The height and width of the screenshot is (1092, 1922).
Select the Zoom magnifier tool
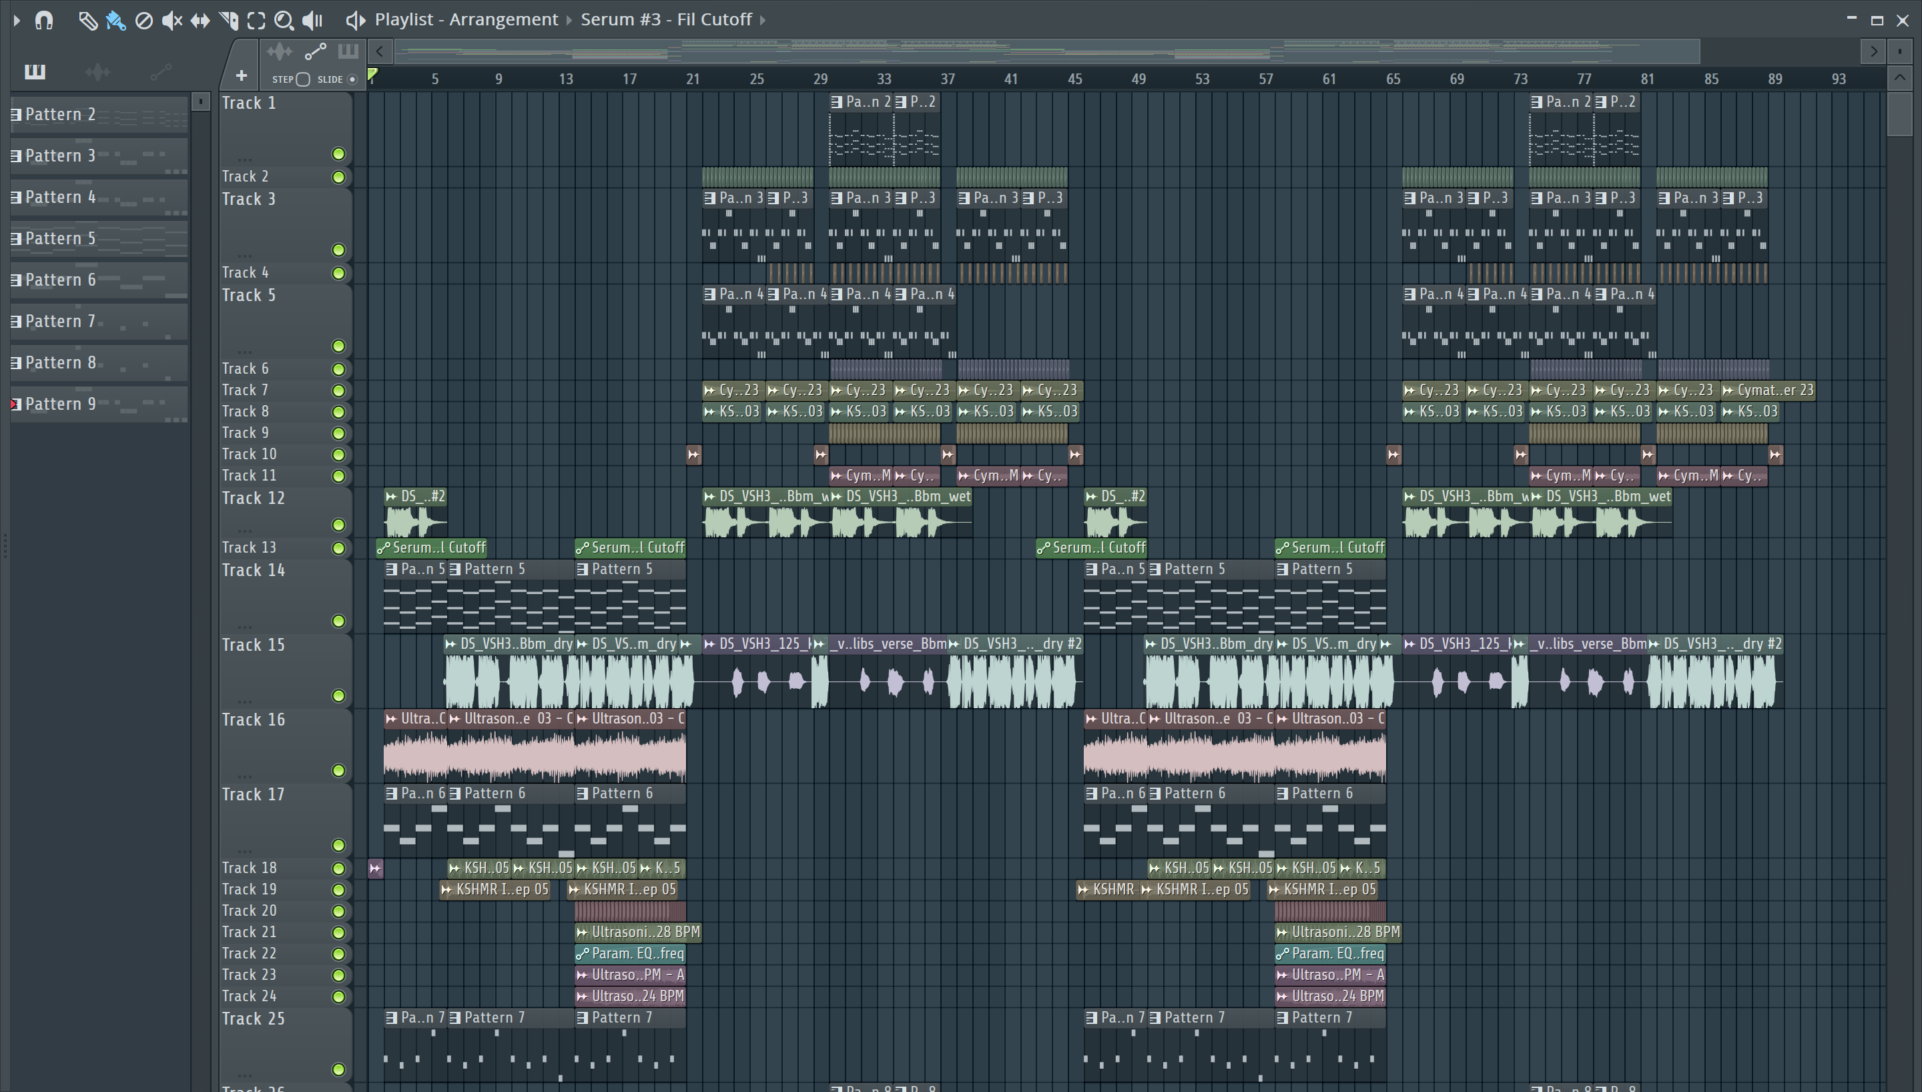pos(284,20)
